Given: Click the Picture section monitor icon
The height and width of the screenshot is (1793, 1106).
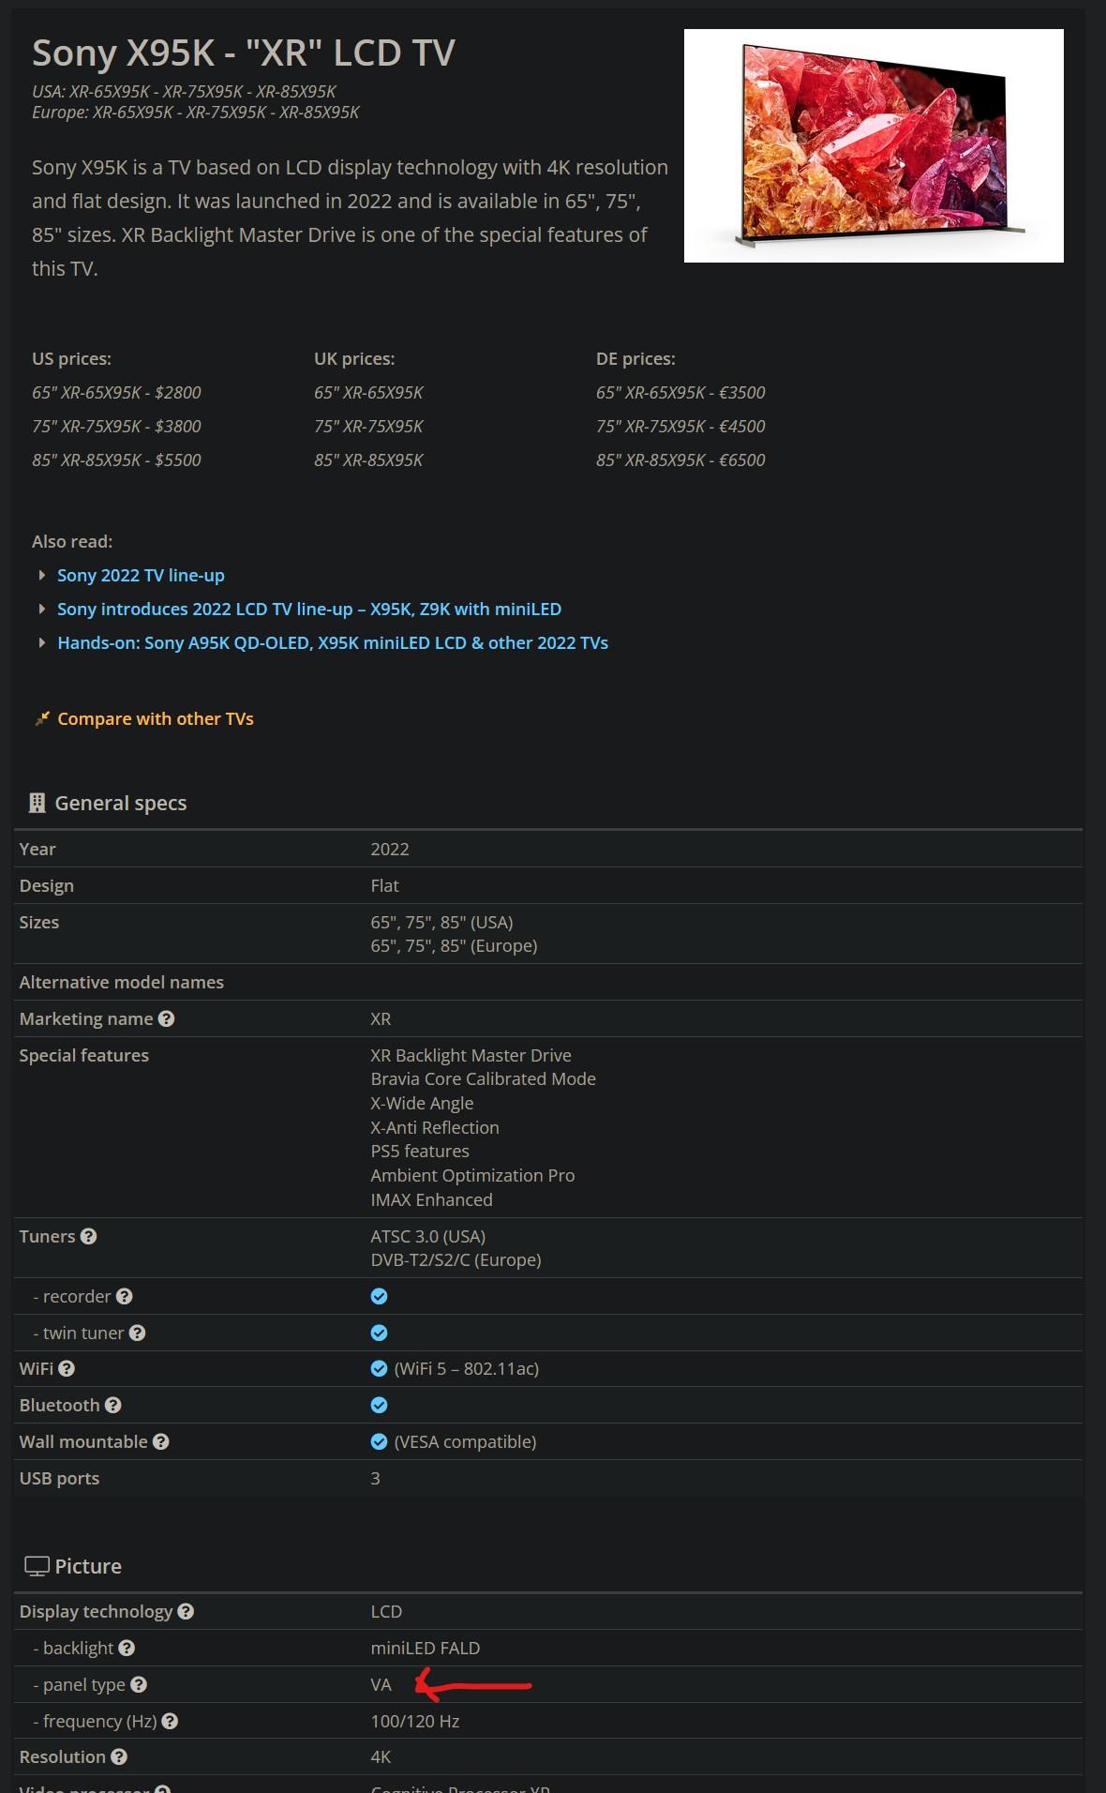Looking at the screenshot, I should [x=37, y=1566].
